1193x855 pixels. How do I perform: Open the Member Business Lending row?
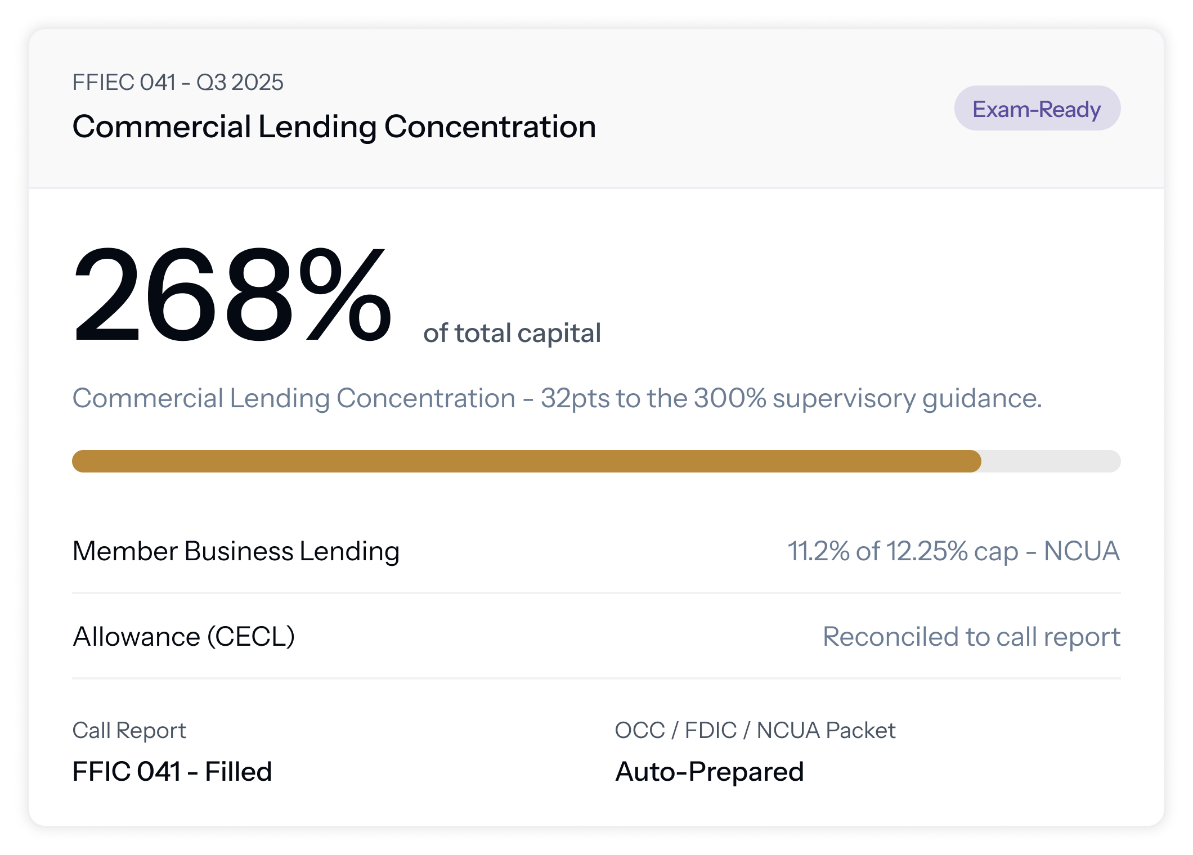(x=596, y=551)
